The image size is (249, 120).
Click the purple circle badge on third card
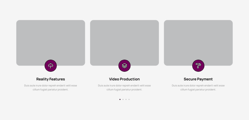click(x=198, y=66)
